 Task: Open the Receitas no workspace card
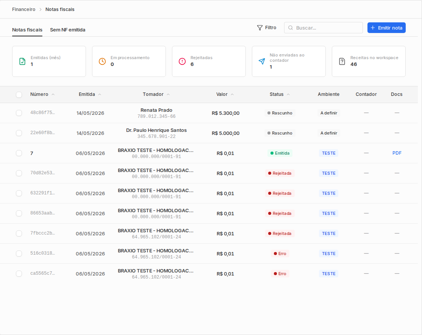pos(369,61)
